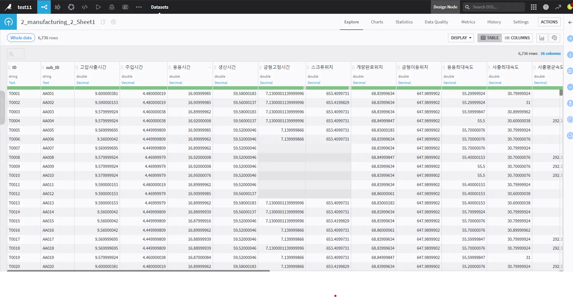The image size is (573, 297).
Task: Open the Jobs play icon
Action: click(98, 7)
